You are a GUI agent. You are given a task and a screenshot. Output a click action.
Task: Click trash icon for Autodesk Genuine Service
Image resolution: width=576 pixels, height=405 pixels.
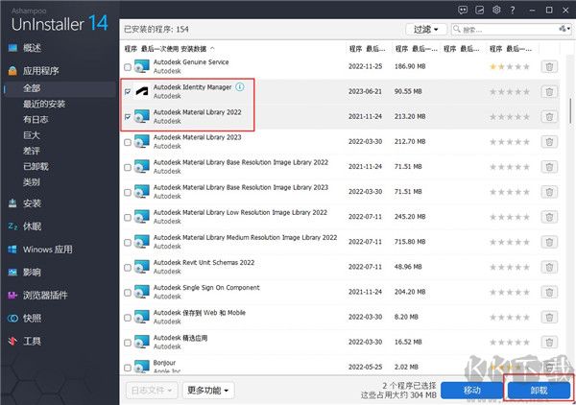coord(549,67)
